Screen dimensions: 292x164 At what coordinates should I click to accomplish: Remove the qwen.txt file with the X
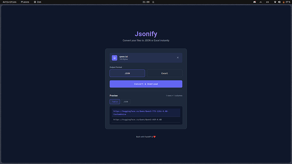(x=178, y=57)
